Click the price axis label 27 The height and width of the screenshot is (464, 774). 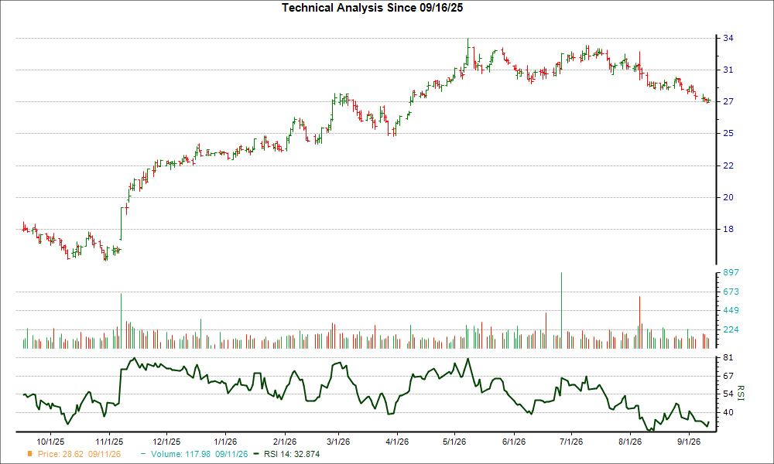point(728,101)
